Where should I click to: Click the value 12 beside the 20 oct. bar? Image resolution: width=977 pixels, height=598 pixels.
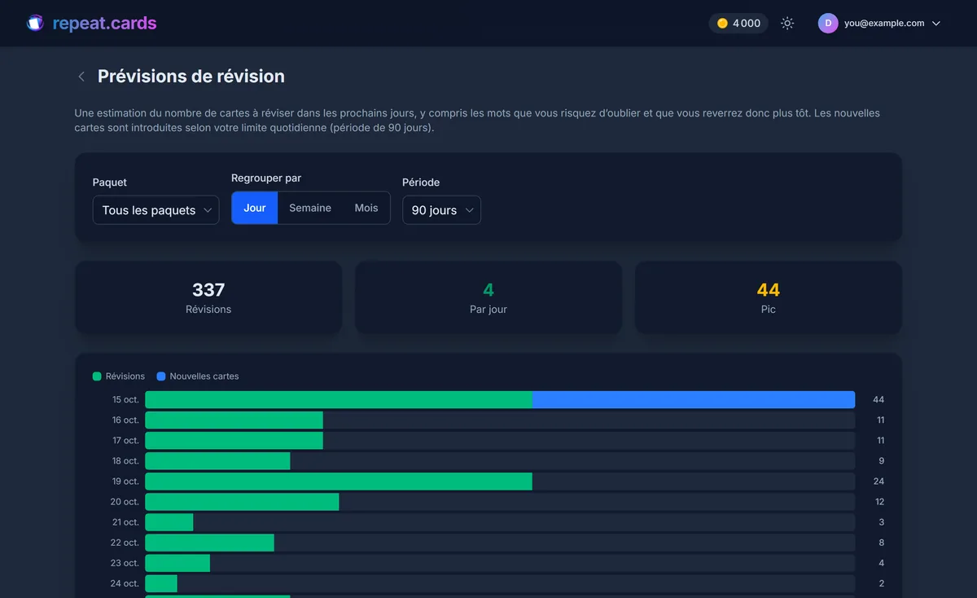(878, 502)
